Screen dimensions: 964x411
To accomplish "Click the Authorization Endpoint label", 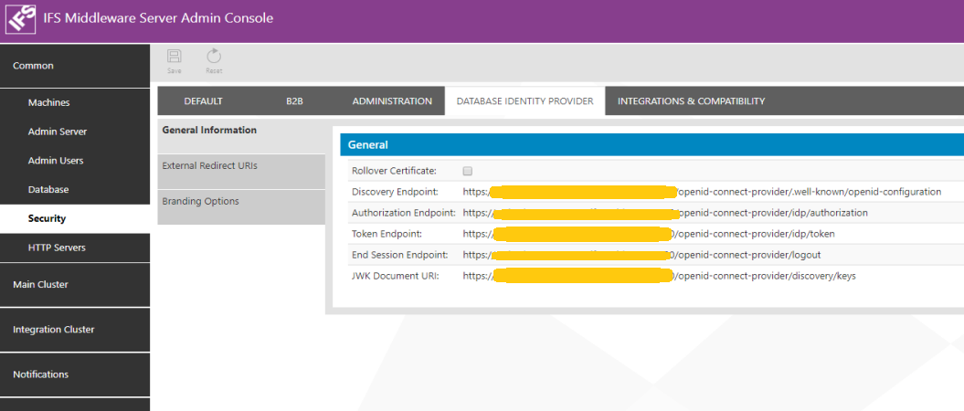I will tap(403, 213).
